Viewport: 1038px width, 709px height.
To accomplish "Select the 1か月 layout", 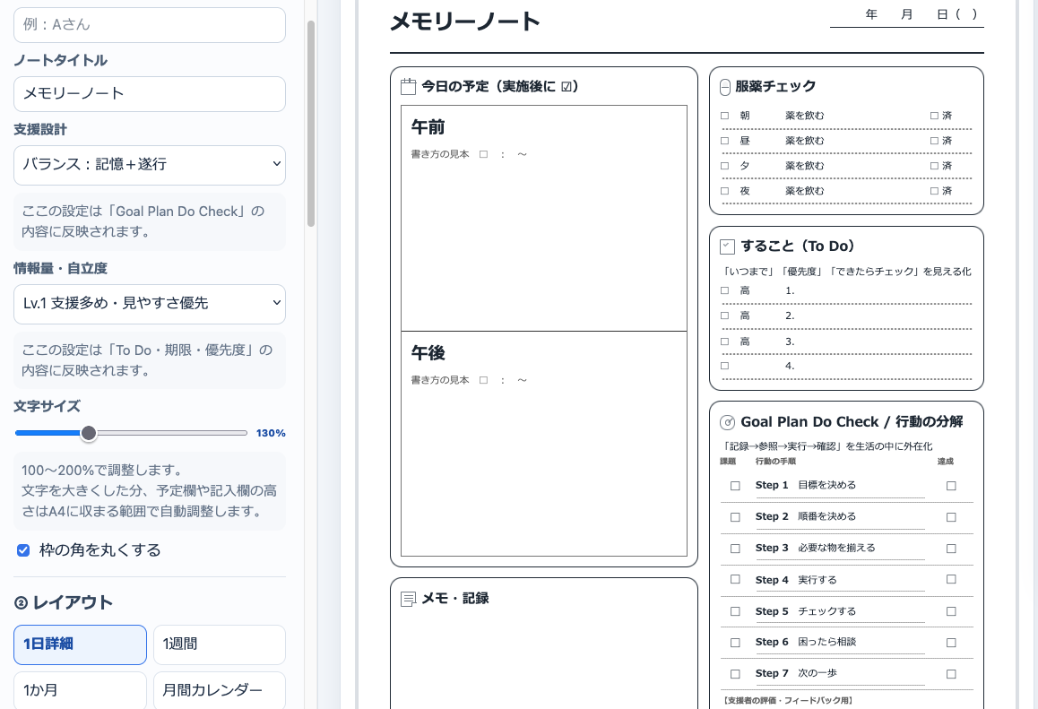I will [x=80, y=690].
